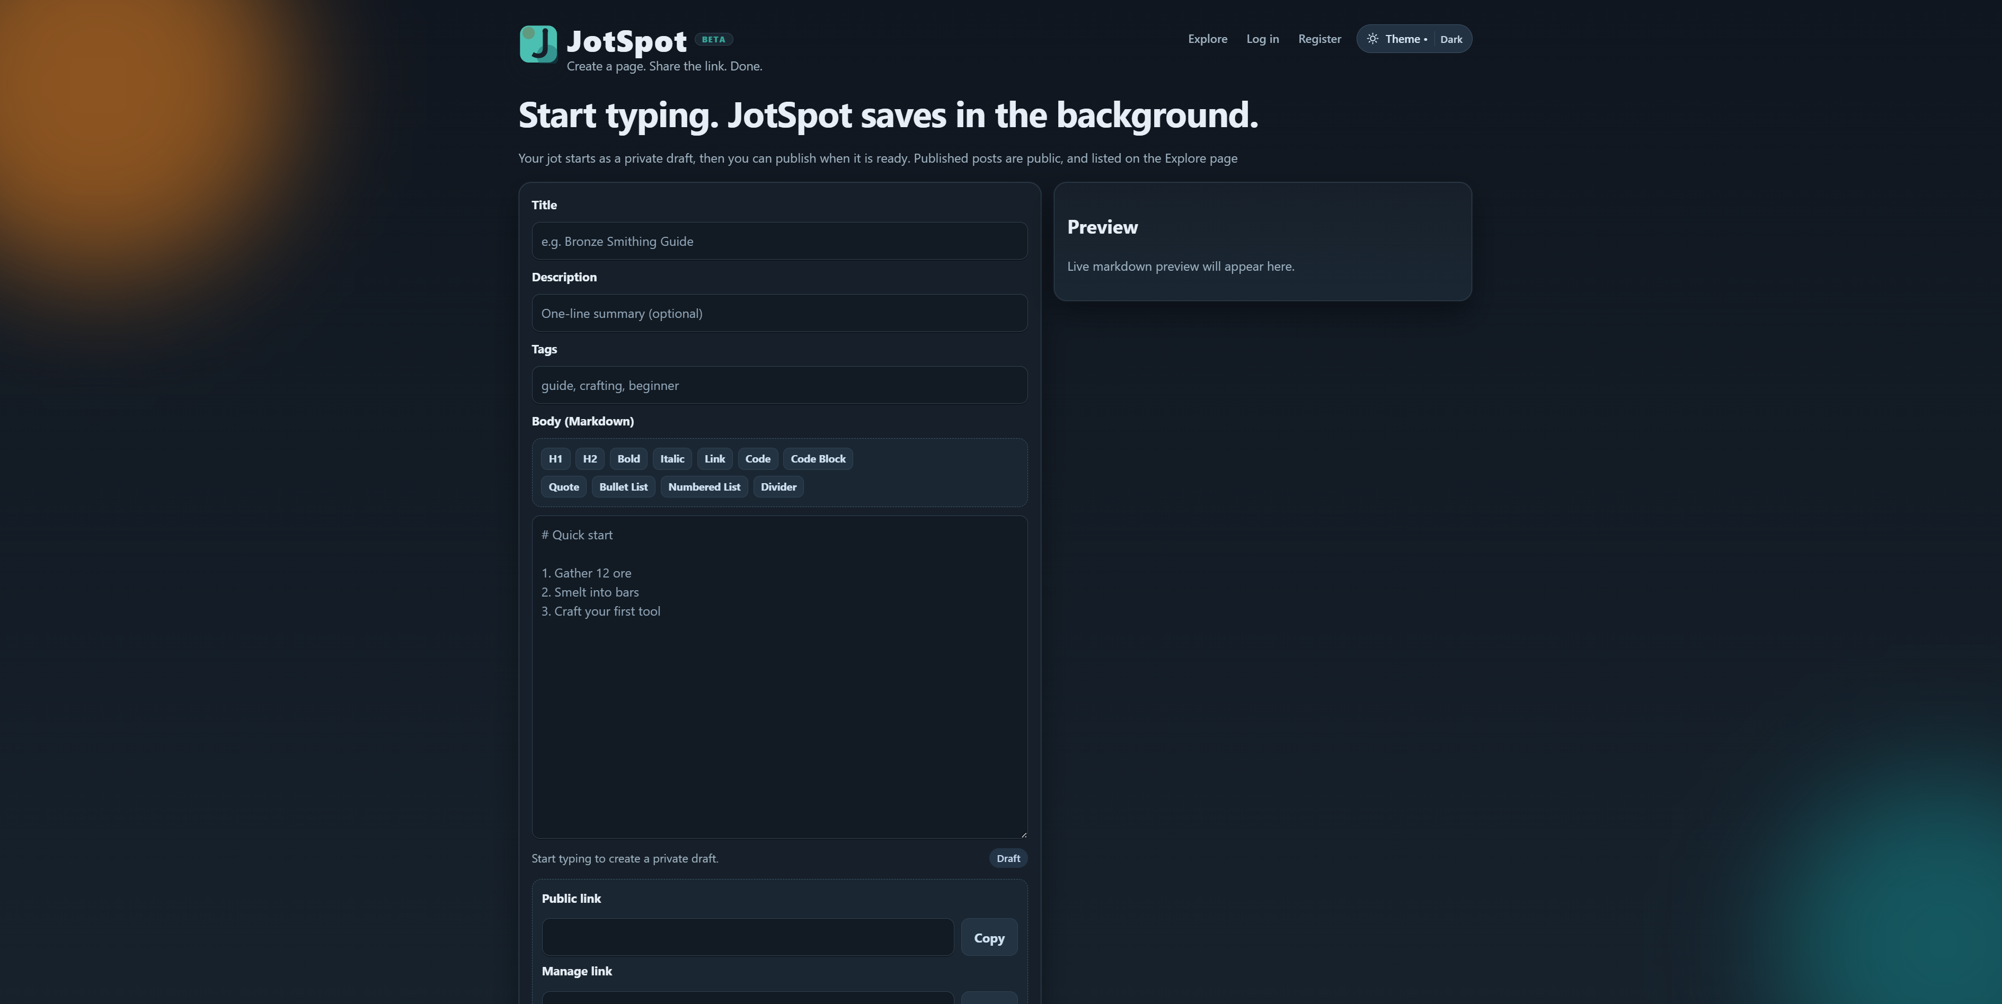
Task: Open the Explore page
Action: 1207,39
